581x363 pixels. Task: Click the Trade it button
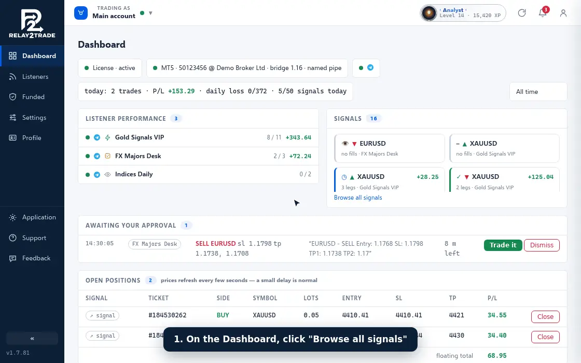coord(503,245)
